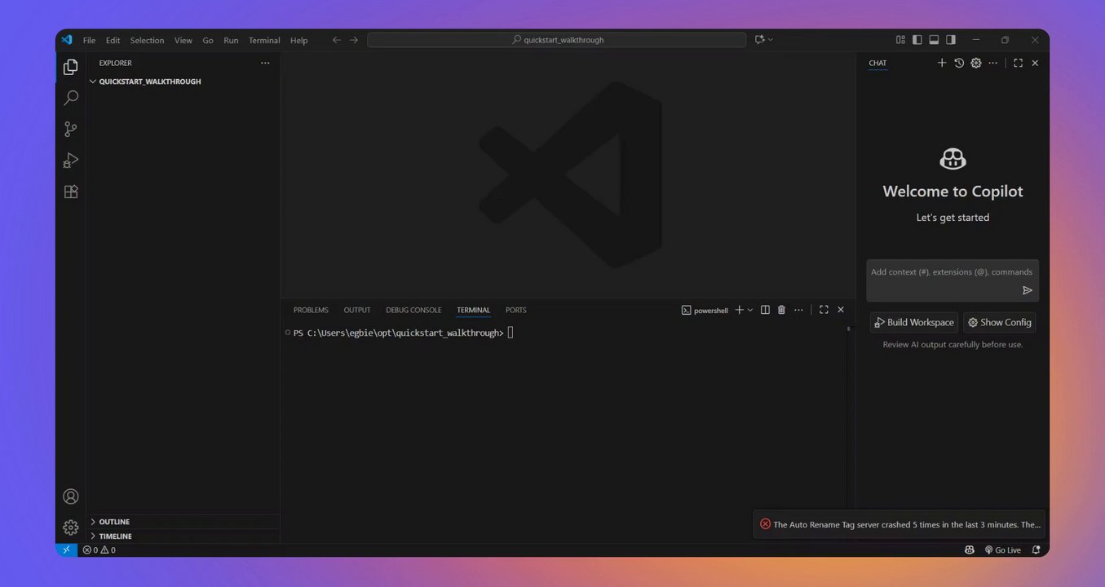Viewport: 1105px width, 587px height.
Task: Open the Customize Layout icon
Action: pos(900,40)
